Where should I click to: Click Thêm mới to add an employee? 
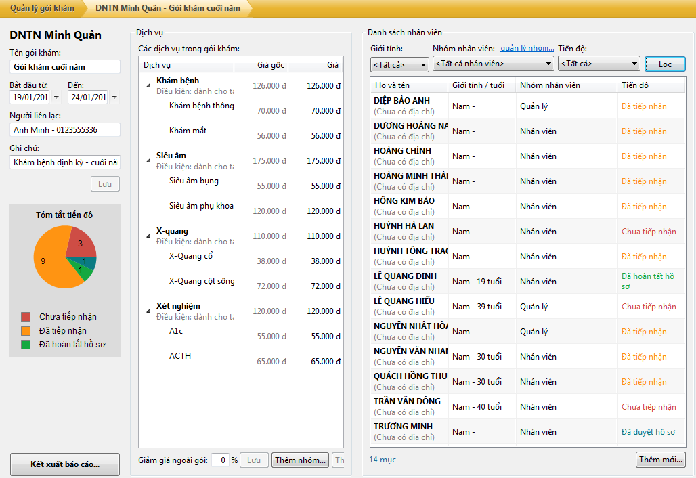(x=660, y=460)
